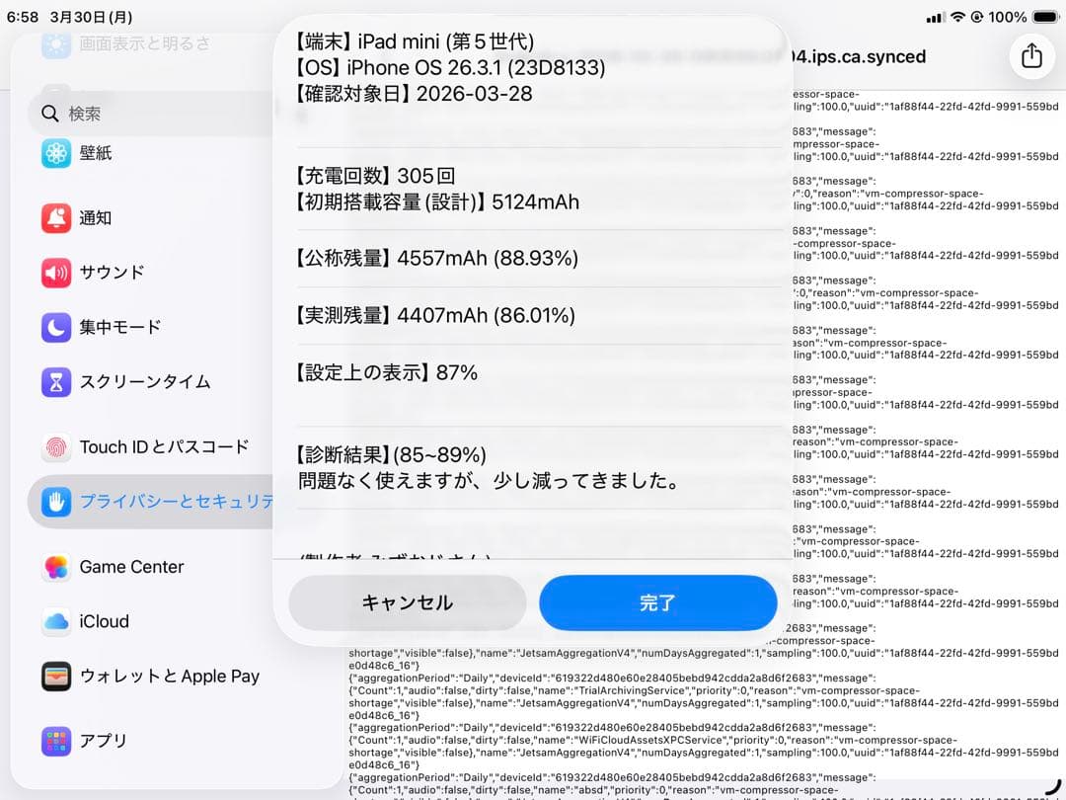Click 問題なく使えますが、少し減ってきました text
Viewport: 1066px width, 800px height.
pos(489,480)
